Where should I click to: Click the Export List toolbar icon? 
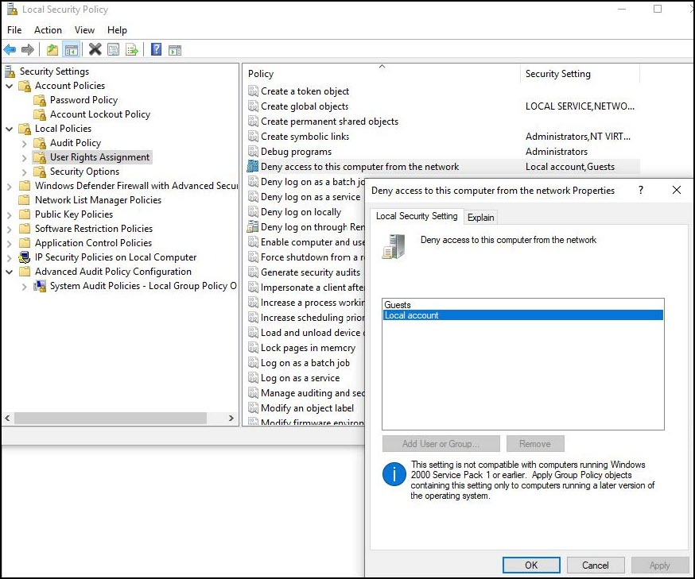click(x=132, y=50)
